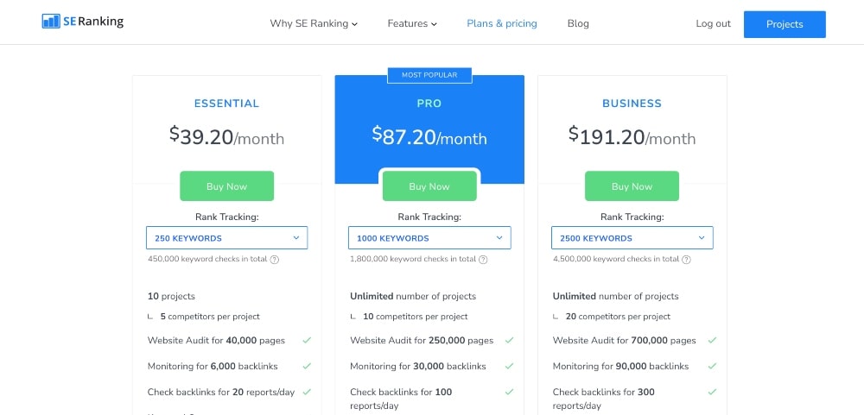Open the Pro keyword checks help icon

pos(483,259)
